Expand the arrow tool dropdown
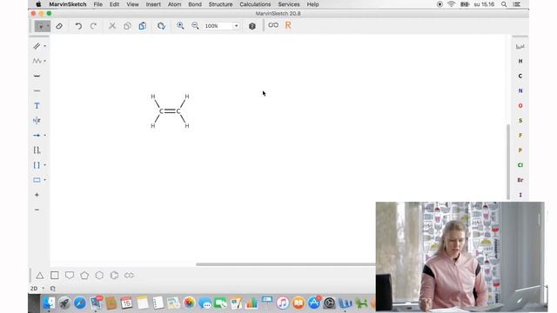The width and height of the screenshot is (557, 313). 44,136
